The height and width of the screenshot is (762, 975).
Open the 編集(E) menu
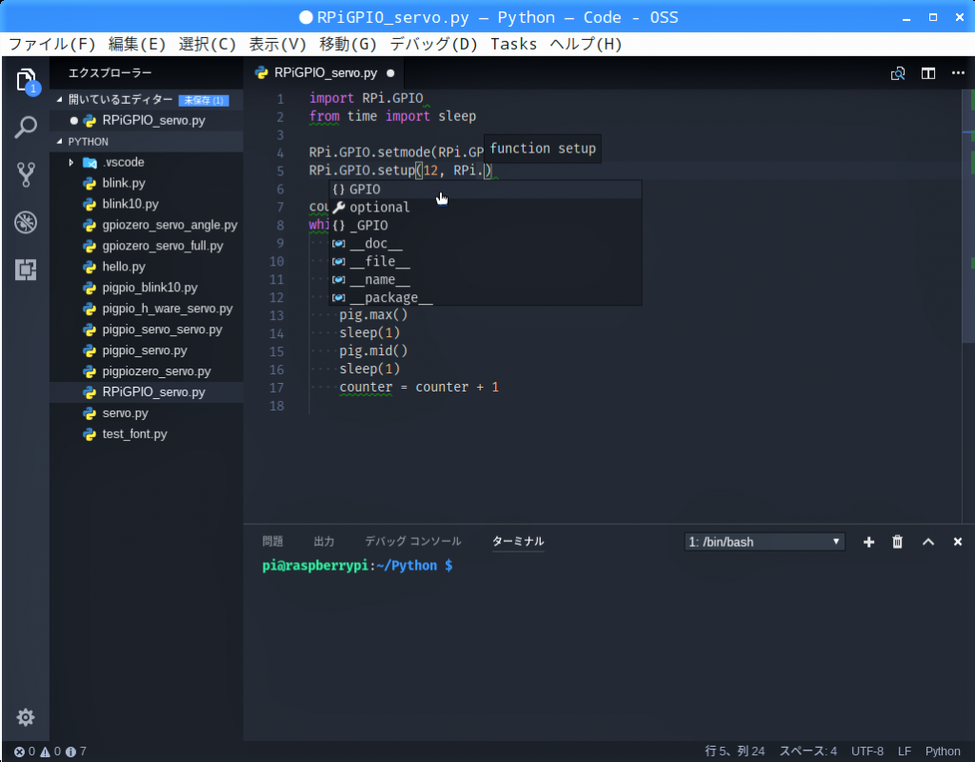(x=137, y=44)
